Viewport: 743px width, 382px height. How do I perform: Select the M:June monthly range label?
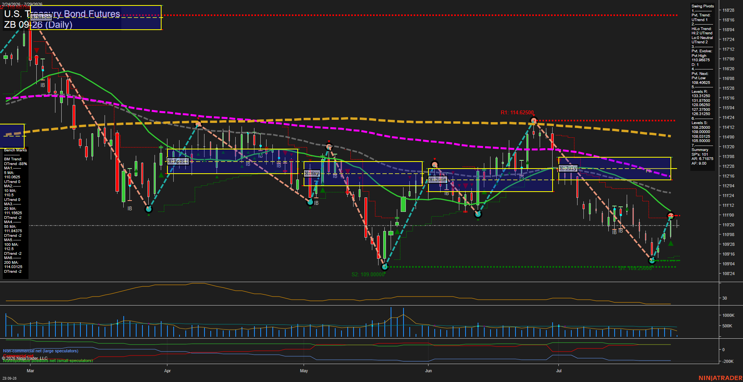(437, 179)
